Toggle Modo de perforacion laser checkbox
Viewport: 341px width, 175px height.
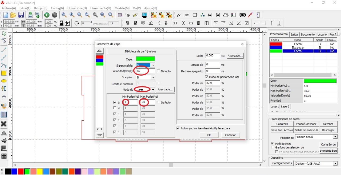(x=206, y=77)
